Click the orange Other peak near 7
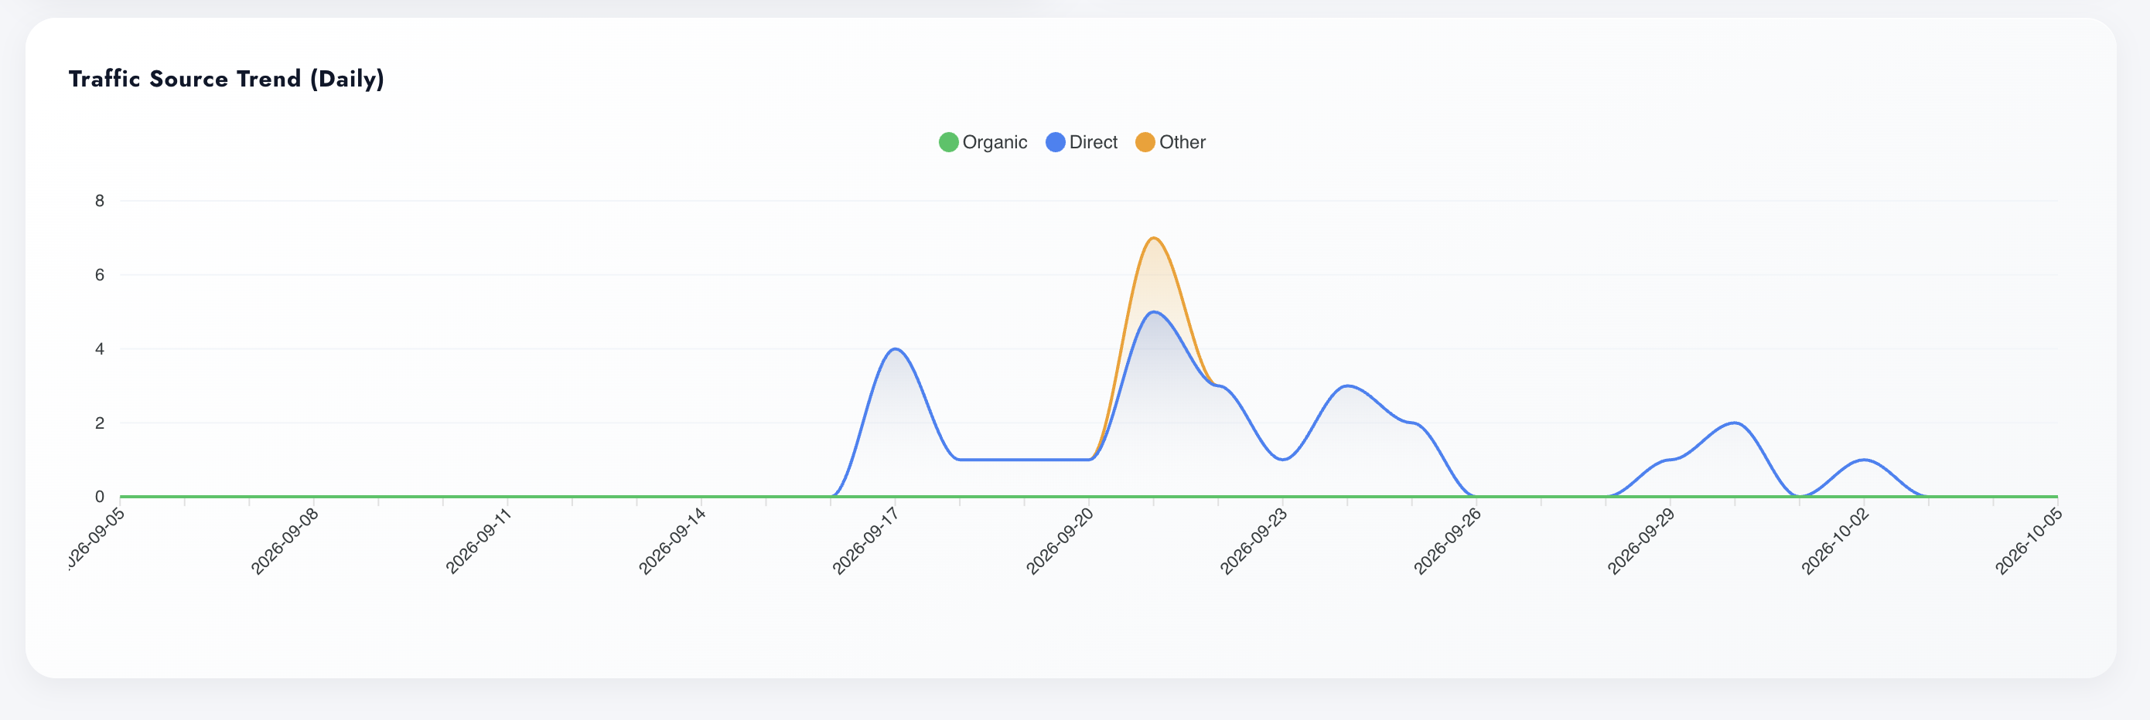 pos(1153,239)
